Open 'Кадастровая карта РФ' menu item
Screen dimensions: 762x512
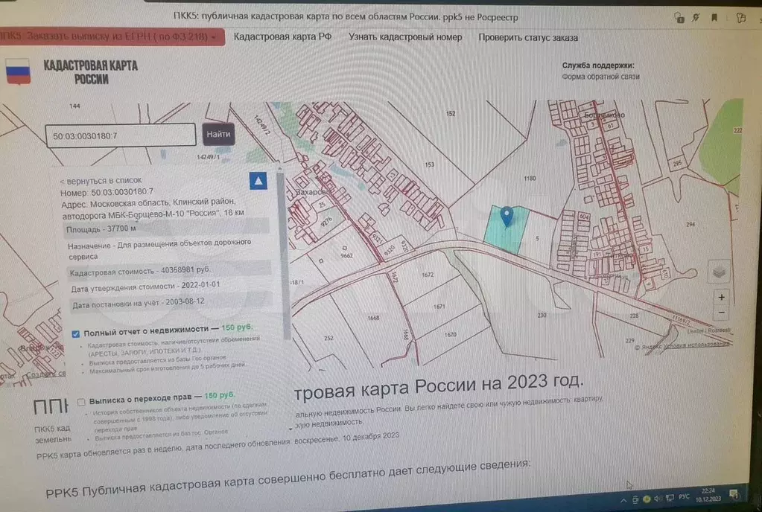pos(282,37)
